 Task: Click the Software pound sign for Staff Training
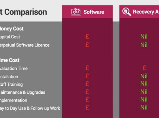click(87, 84)
